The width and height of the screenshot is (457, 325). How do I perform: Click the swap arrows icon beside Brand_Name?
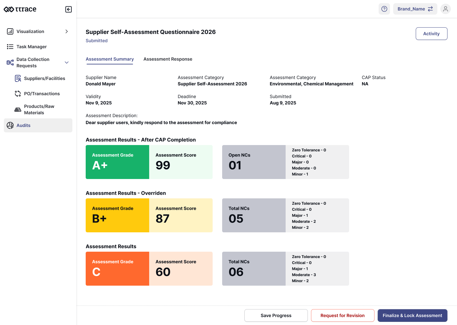click(x=430, y=9)
